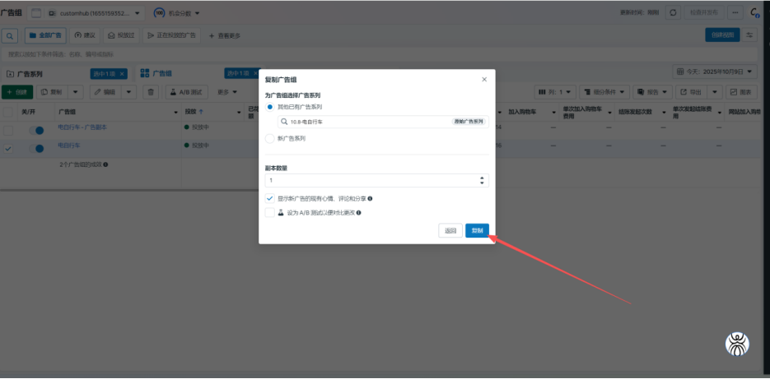770x379 pixels.
Task: Click info icon next to A/B测试 option
Action: [x=358, y=213]
